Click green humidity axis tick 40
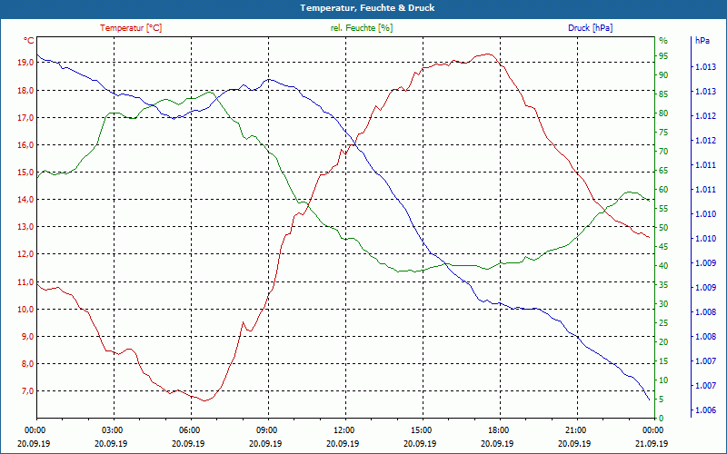Screen dimensions: 727x454 (663, 265)
